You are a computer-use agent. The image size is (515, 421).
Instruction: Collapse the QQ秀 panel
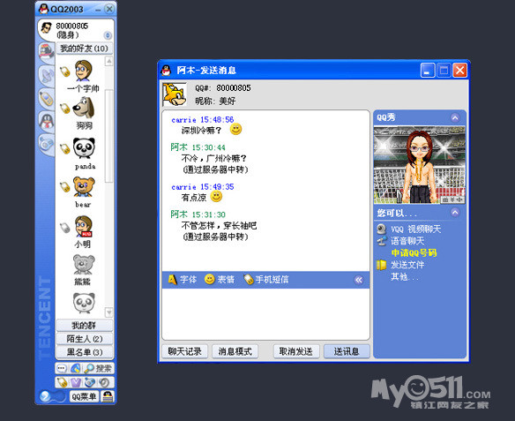click(x=455, y=117)
